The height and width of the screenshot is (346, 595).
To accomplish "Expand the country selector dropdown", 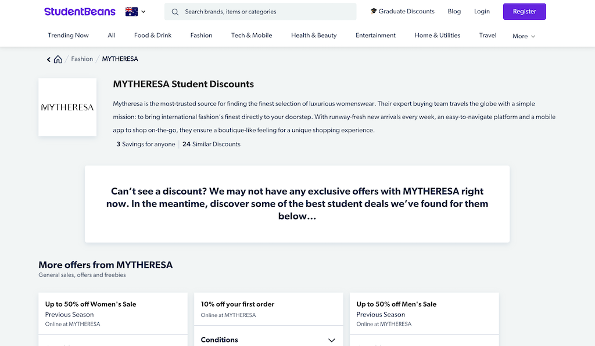I will click(142, 11).
